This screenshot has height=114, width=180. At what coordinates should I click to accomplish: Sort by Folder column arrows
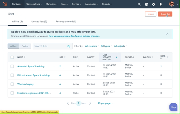click(x=152, y=57)
